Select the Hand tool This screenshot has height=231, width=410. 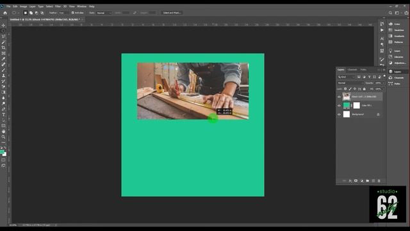coord(3,131)
